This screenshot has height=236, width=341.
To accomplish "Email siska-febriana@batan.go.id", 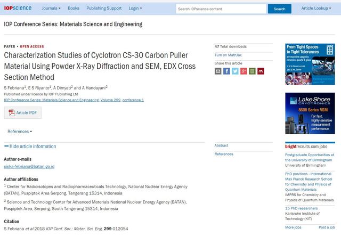I will 29,167.
